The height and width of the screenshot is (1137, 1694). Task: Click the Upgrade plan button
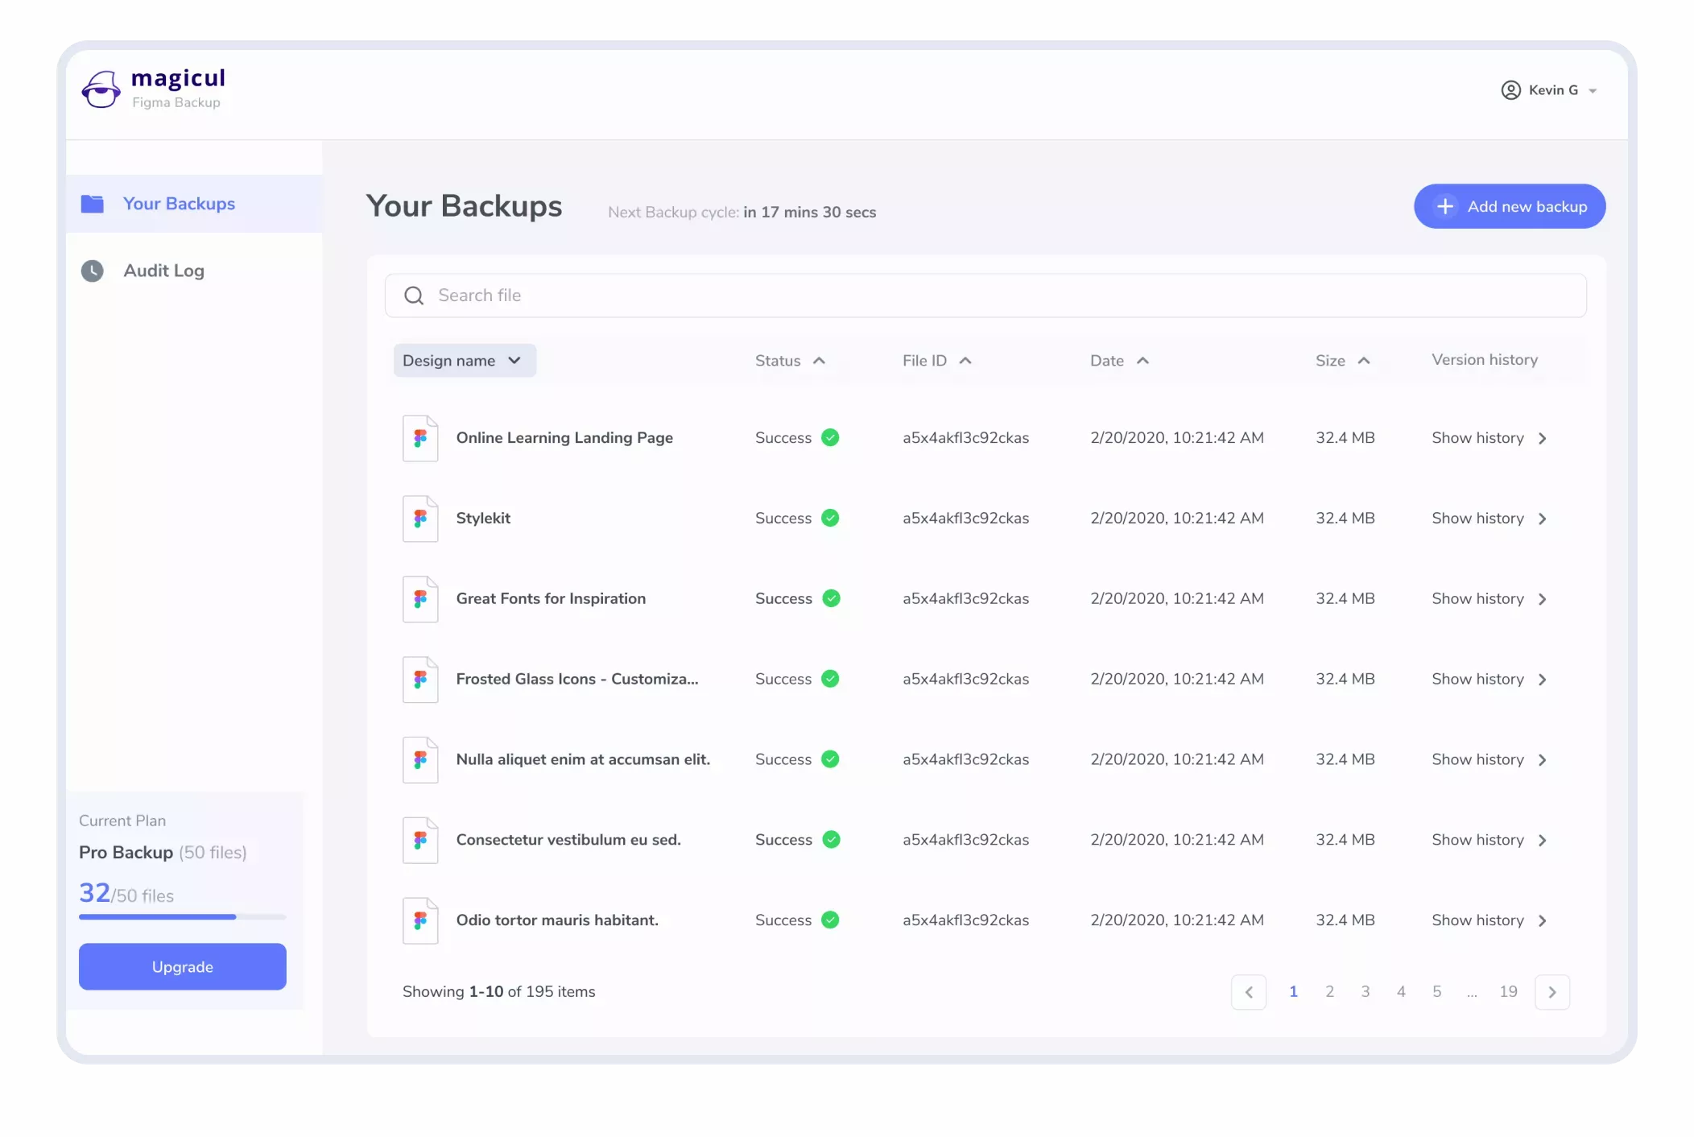click(x=183, y=966)
